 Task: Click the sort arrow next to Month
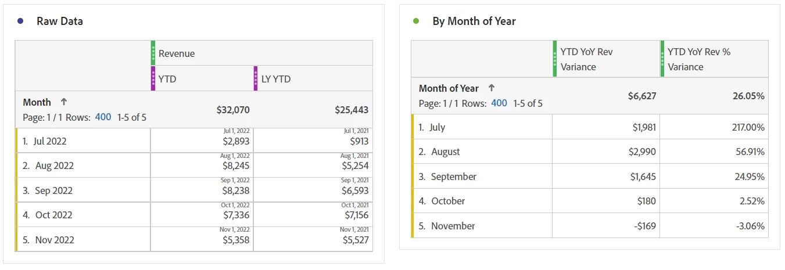pos(63,102)
